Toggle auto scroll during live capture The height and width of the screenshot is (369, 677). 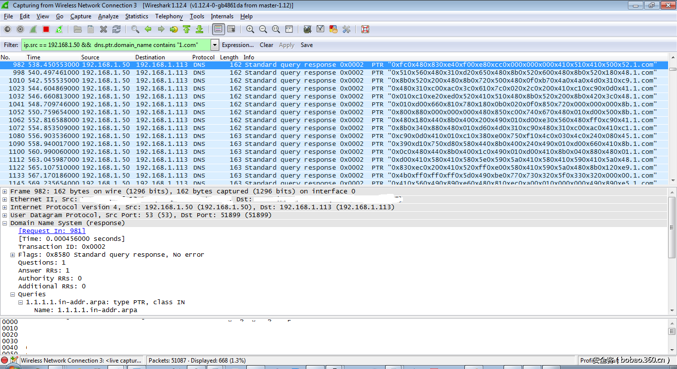[231, 30]
